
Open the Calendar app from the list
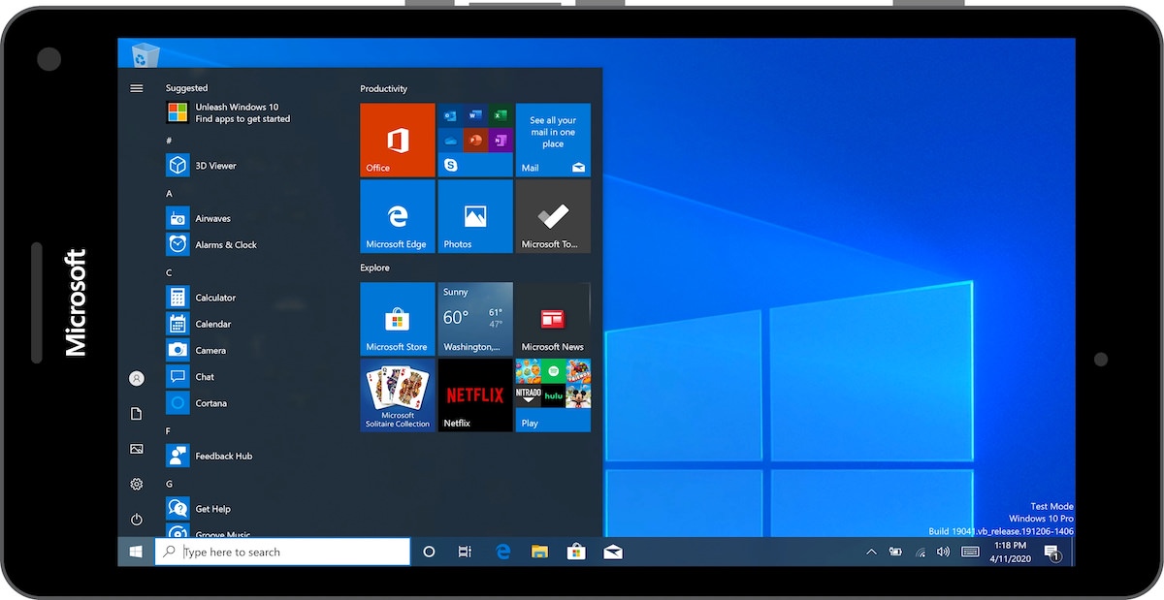(199, 324)
